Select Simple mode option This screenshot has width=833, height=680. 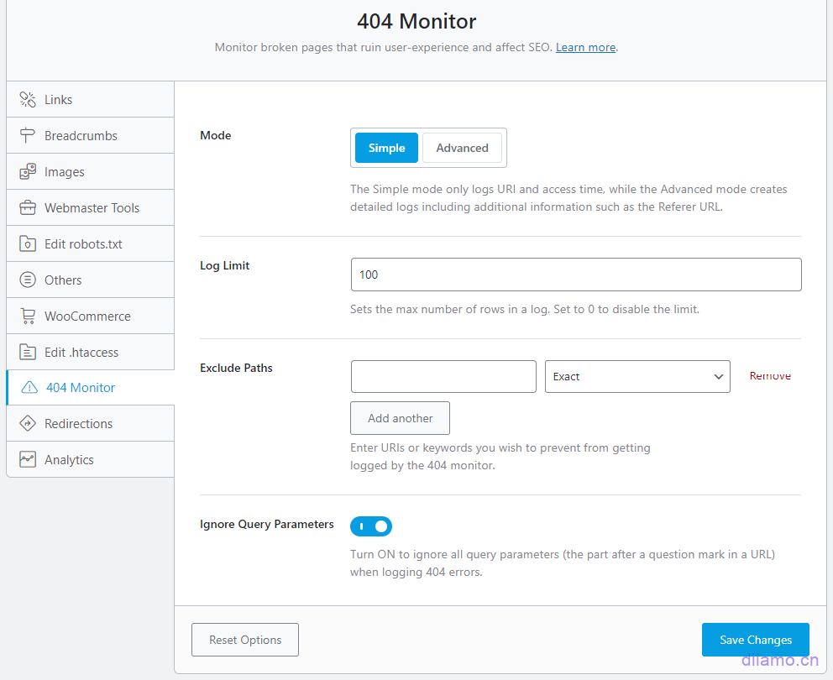pyautogui.click(x=386, y=148)
